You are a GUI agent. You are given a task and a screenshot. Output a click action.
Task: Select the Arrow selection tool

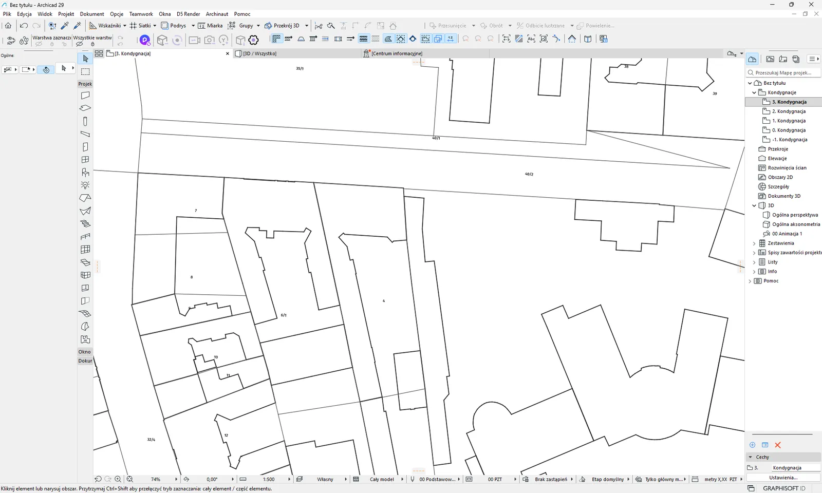(x=85, y=59)
